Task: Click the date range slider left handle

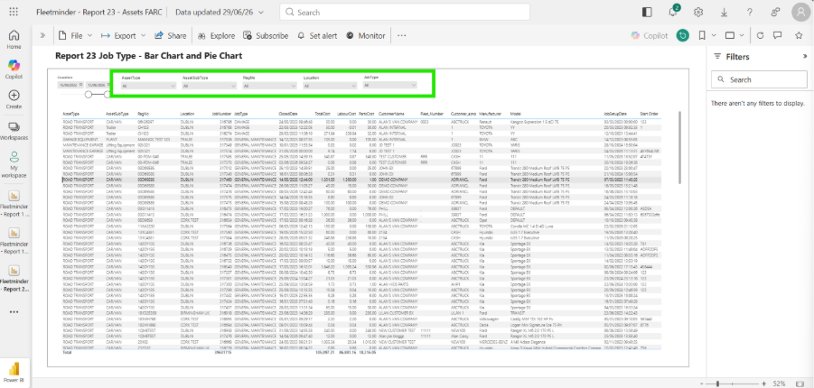Action: click(x=89, y=95)
